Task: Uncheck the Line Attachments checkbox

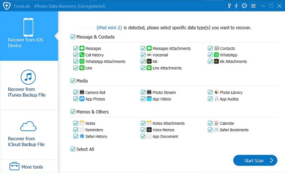Action: pos(143,68)
